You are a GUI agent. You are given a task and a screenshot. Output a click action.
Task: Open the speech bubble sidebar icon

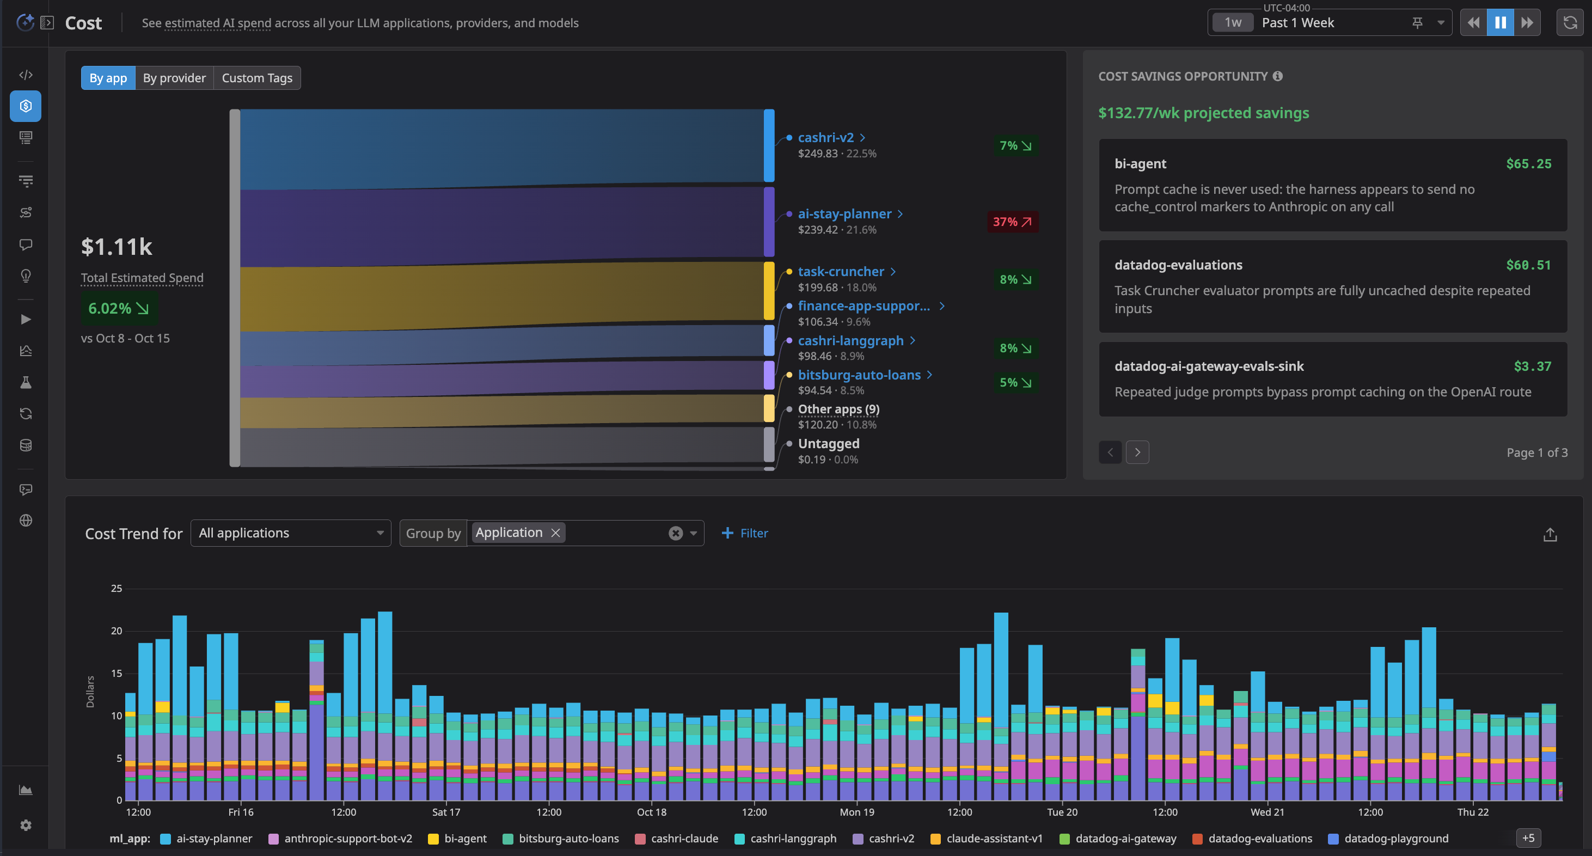pos(26,244)
